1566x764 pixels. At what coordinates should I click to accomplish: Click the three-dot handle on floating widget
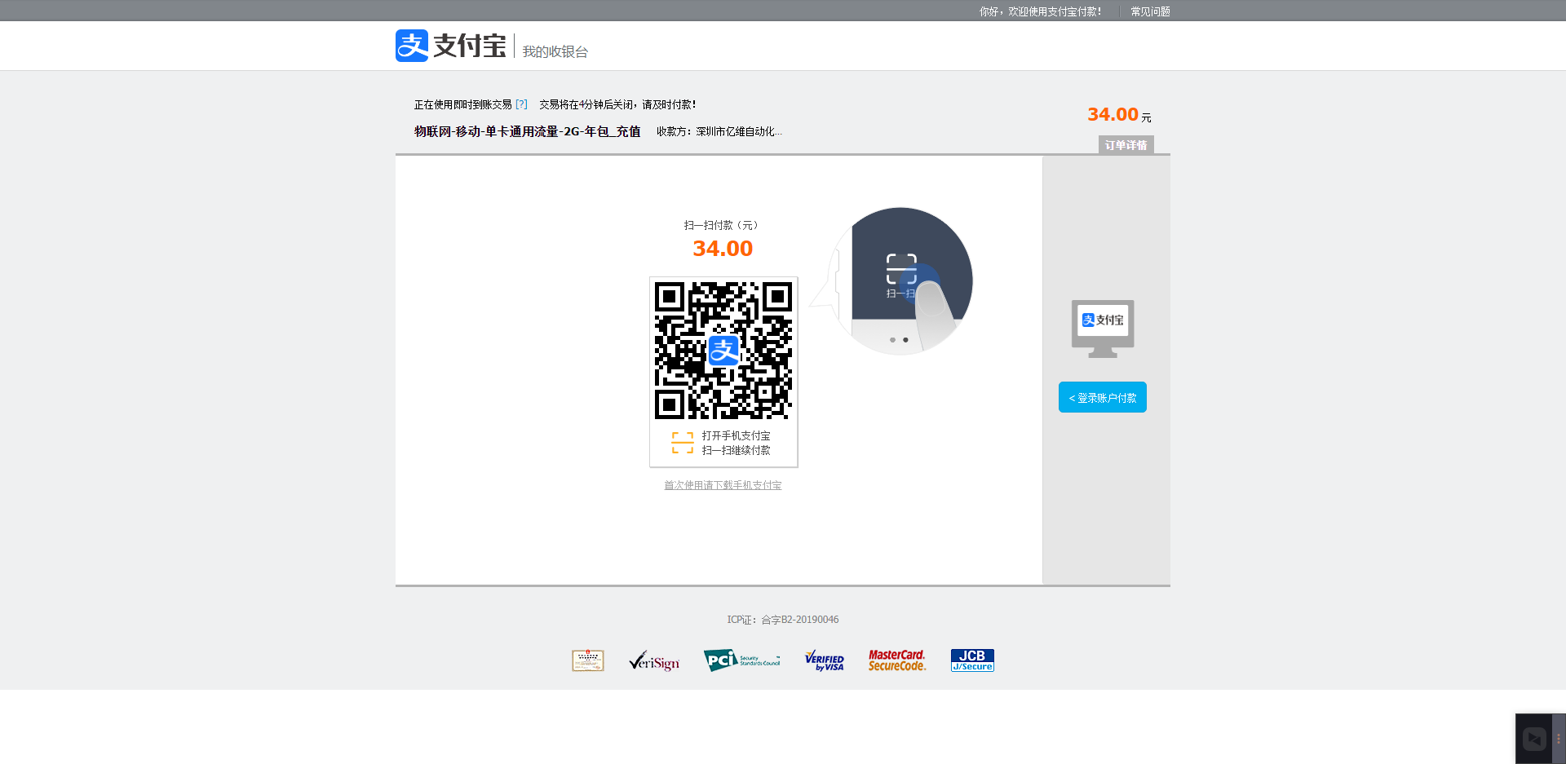tap(1559, 739)
